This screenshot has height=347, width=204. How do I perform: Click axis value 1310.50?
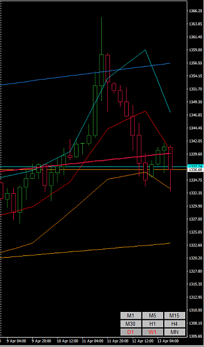point(196,310)
